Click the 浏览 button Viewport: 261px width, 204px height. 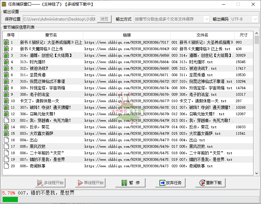tap(104, 19)
